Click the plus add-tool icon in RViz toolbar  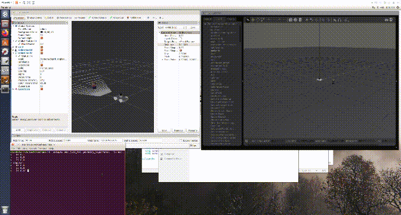point(149,18)
